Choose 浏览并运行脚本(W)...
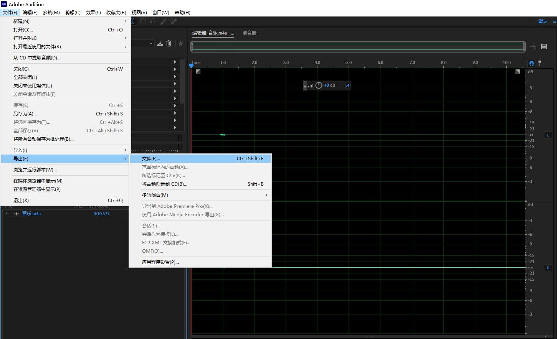The height and width of the screenshot is (339, 557). click(66, 169)
